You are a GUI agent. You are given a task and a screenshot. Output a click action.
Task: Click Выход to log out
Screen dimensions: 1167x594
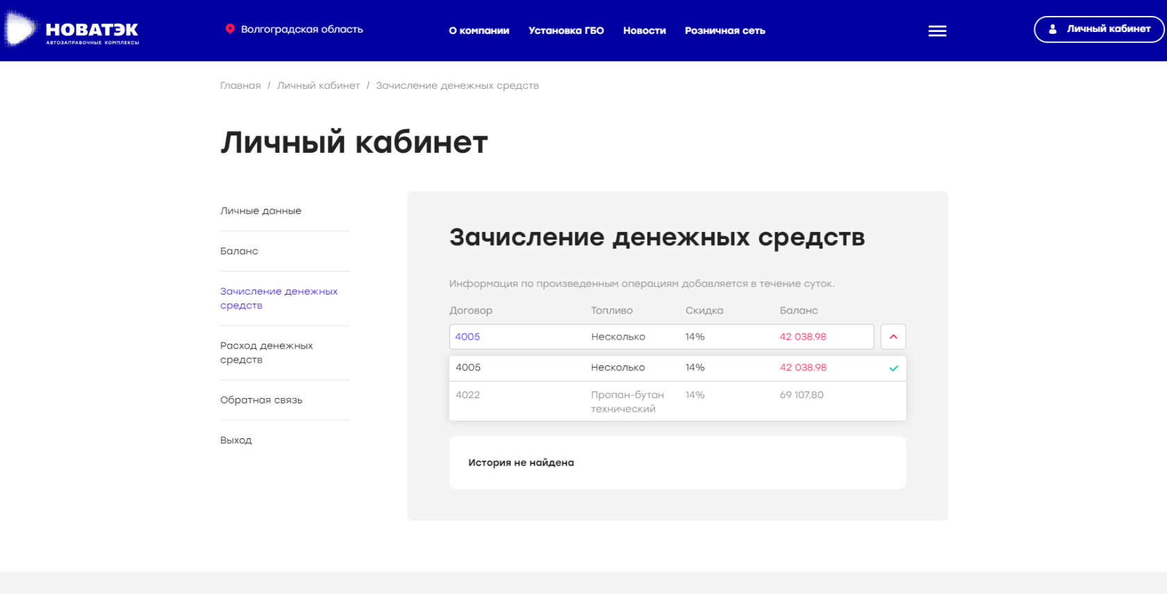(236, 440)
